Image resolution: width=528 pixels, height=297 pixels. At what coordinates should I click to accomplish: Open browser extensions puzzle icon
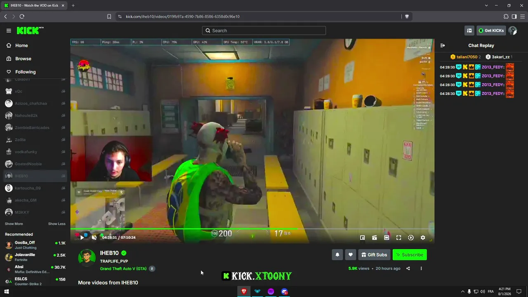506,16
